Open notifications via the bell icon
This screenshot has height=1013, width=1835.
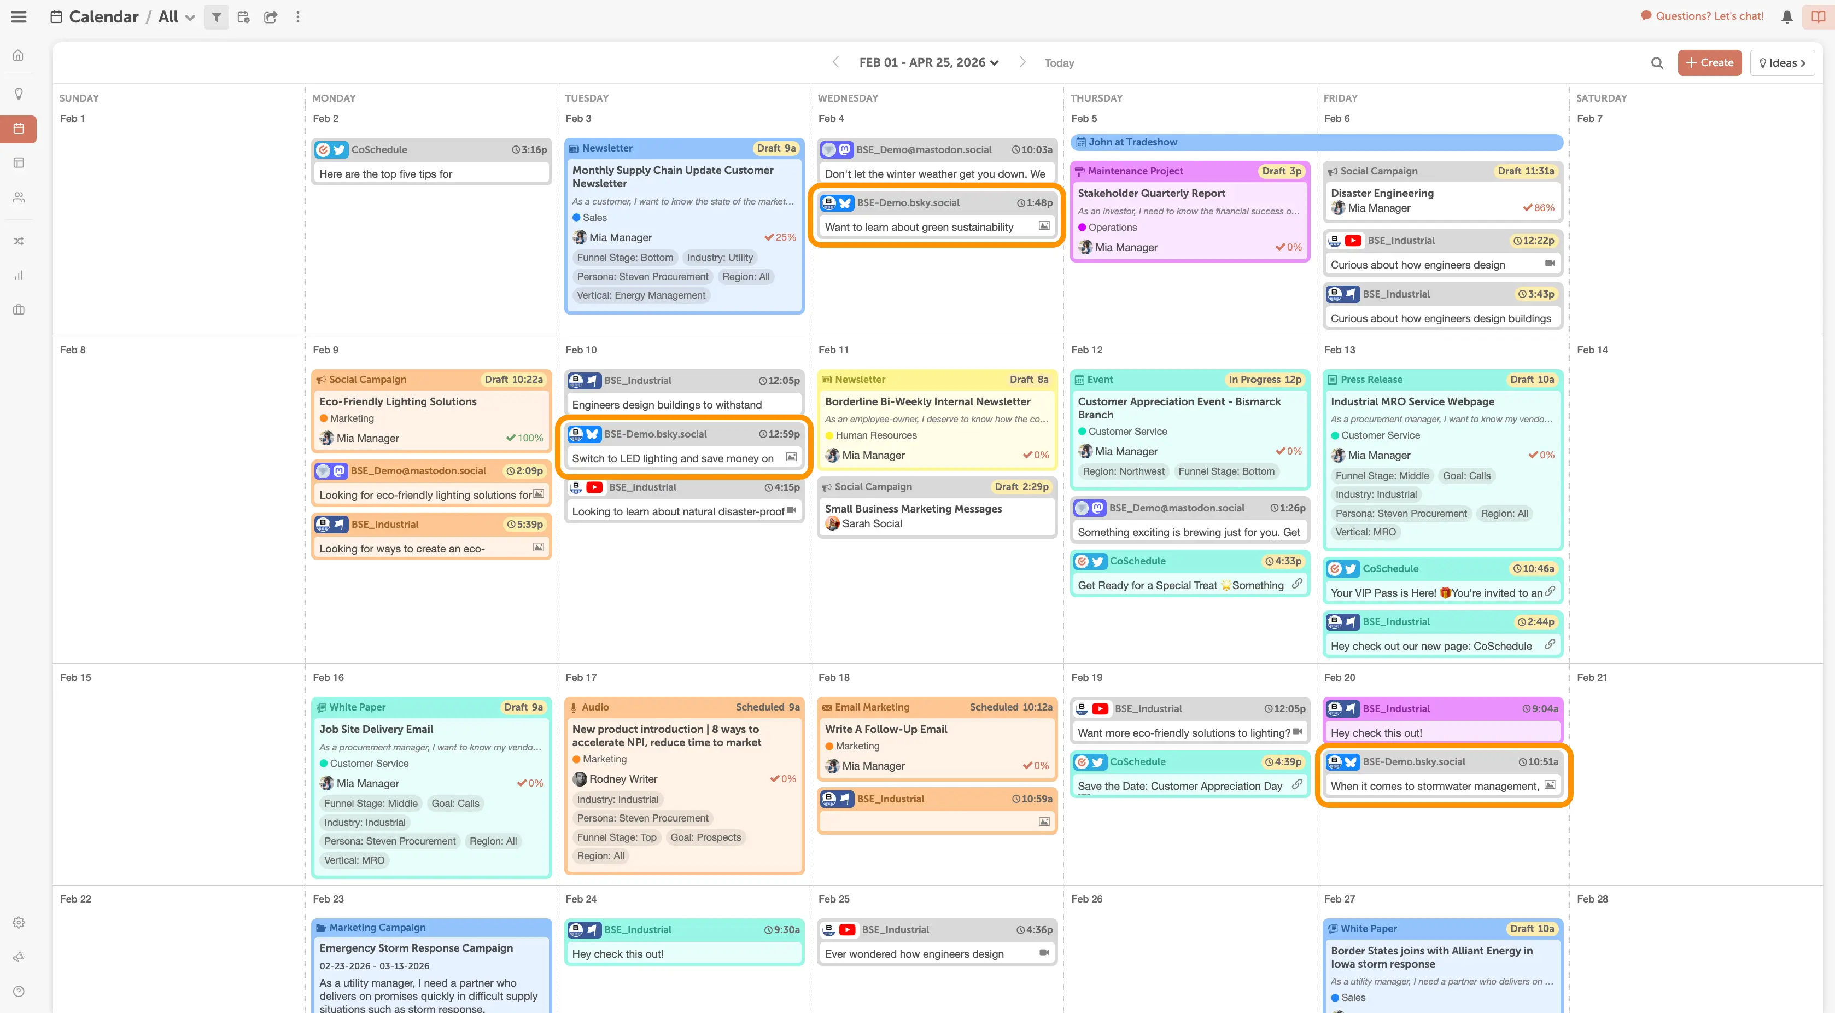tap(1786, 16)
